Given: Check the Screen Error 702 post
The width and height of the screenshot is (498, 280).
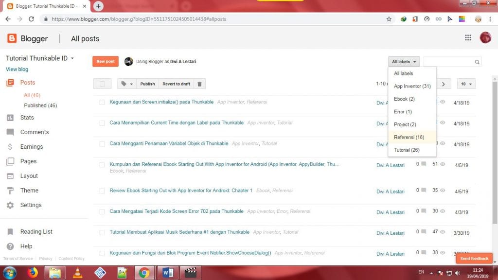Looking at the screenshot, I should [x=102, y=212].
